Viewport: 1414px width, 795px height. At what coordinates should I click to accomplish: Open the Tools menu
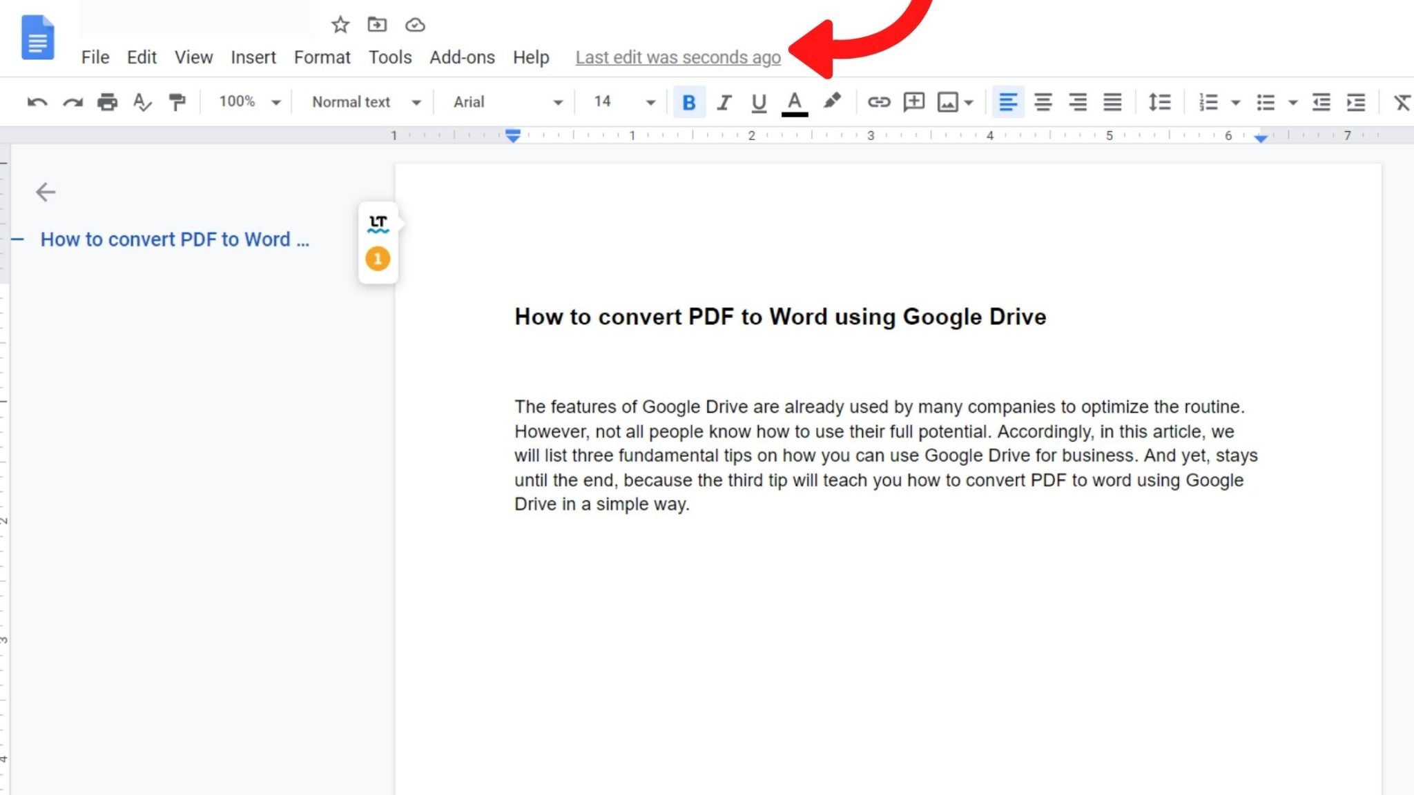pyautogui.click(x=389, y=57)
